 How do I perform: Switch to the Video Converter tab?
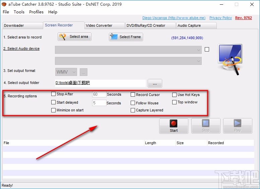coord(105,25)
